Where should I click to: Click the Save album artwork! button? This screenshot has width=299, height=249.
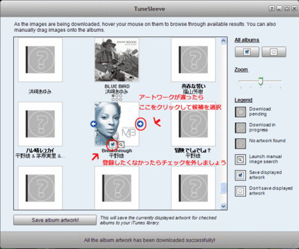(55, 220)
